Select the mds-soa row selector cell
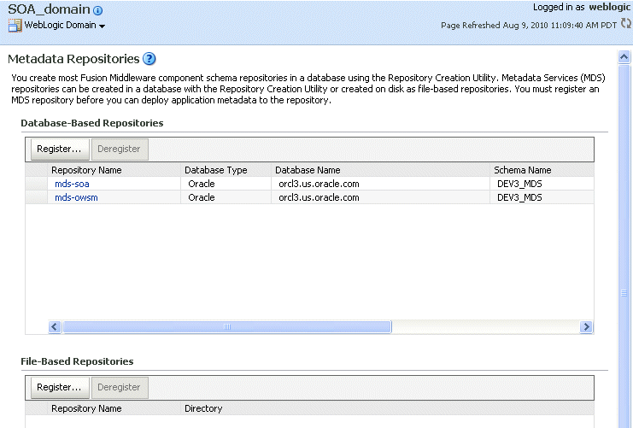The height and width of the screenshot is (428, 633). coord(37,184)
